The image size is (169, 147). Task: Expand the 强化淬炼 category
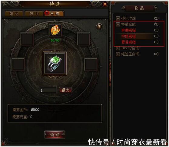click(118, 18)
